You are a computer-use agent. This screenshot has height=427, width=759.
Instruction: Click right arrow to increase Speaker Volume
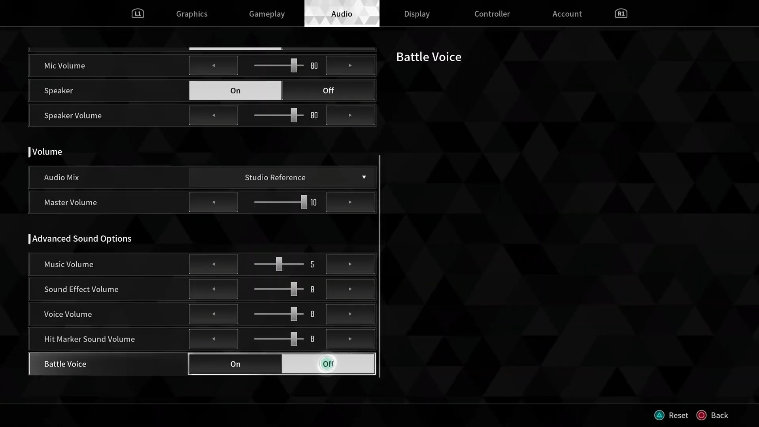pyautogui.click(x=350, y=115)
